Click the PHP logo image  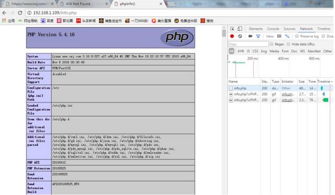coord(177,38)
